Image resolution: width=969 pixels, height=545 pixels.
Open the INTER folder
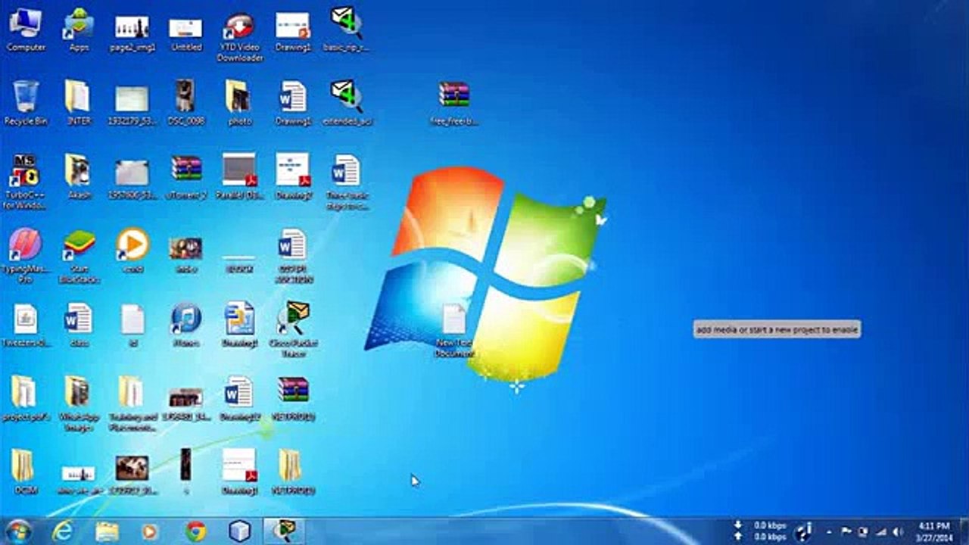click(79, 103)
